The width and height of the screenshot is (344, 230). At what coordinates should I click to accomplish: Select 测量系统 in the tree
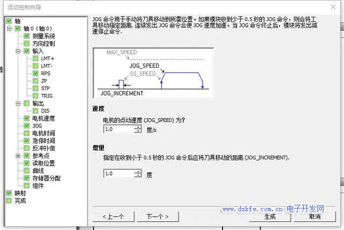[x=44, y=36]
